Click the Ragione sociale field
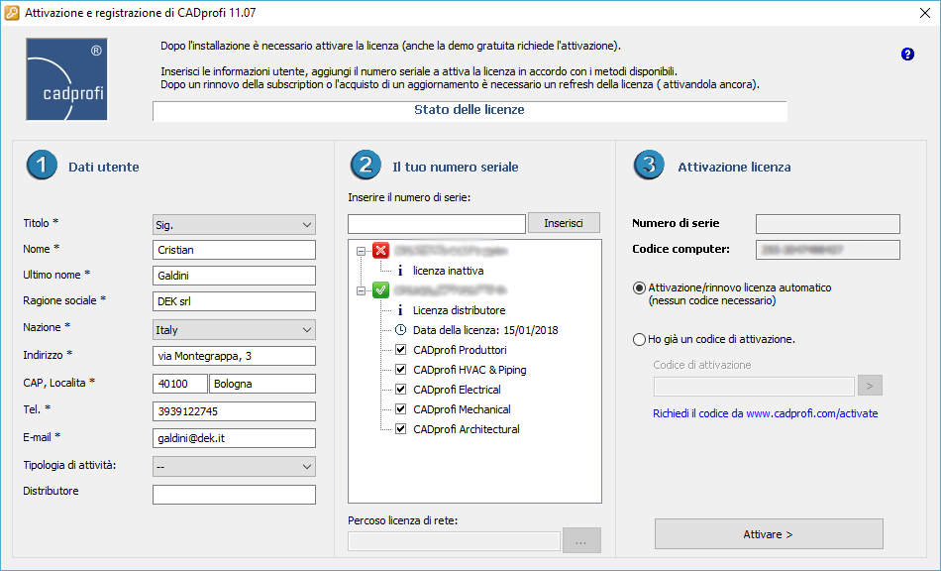Image resolution: width=941 pixels, height=571 pixels. (234, 301)
